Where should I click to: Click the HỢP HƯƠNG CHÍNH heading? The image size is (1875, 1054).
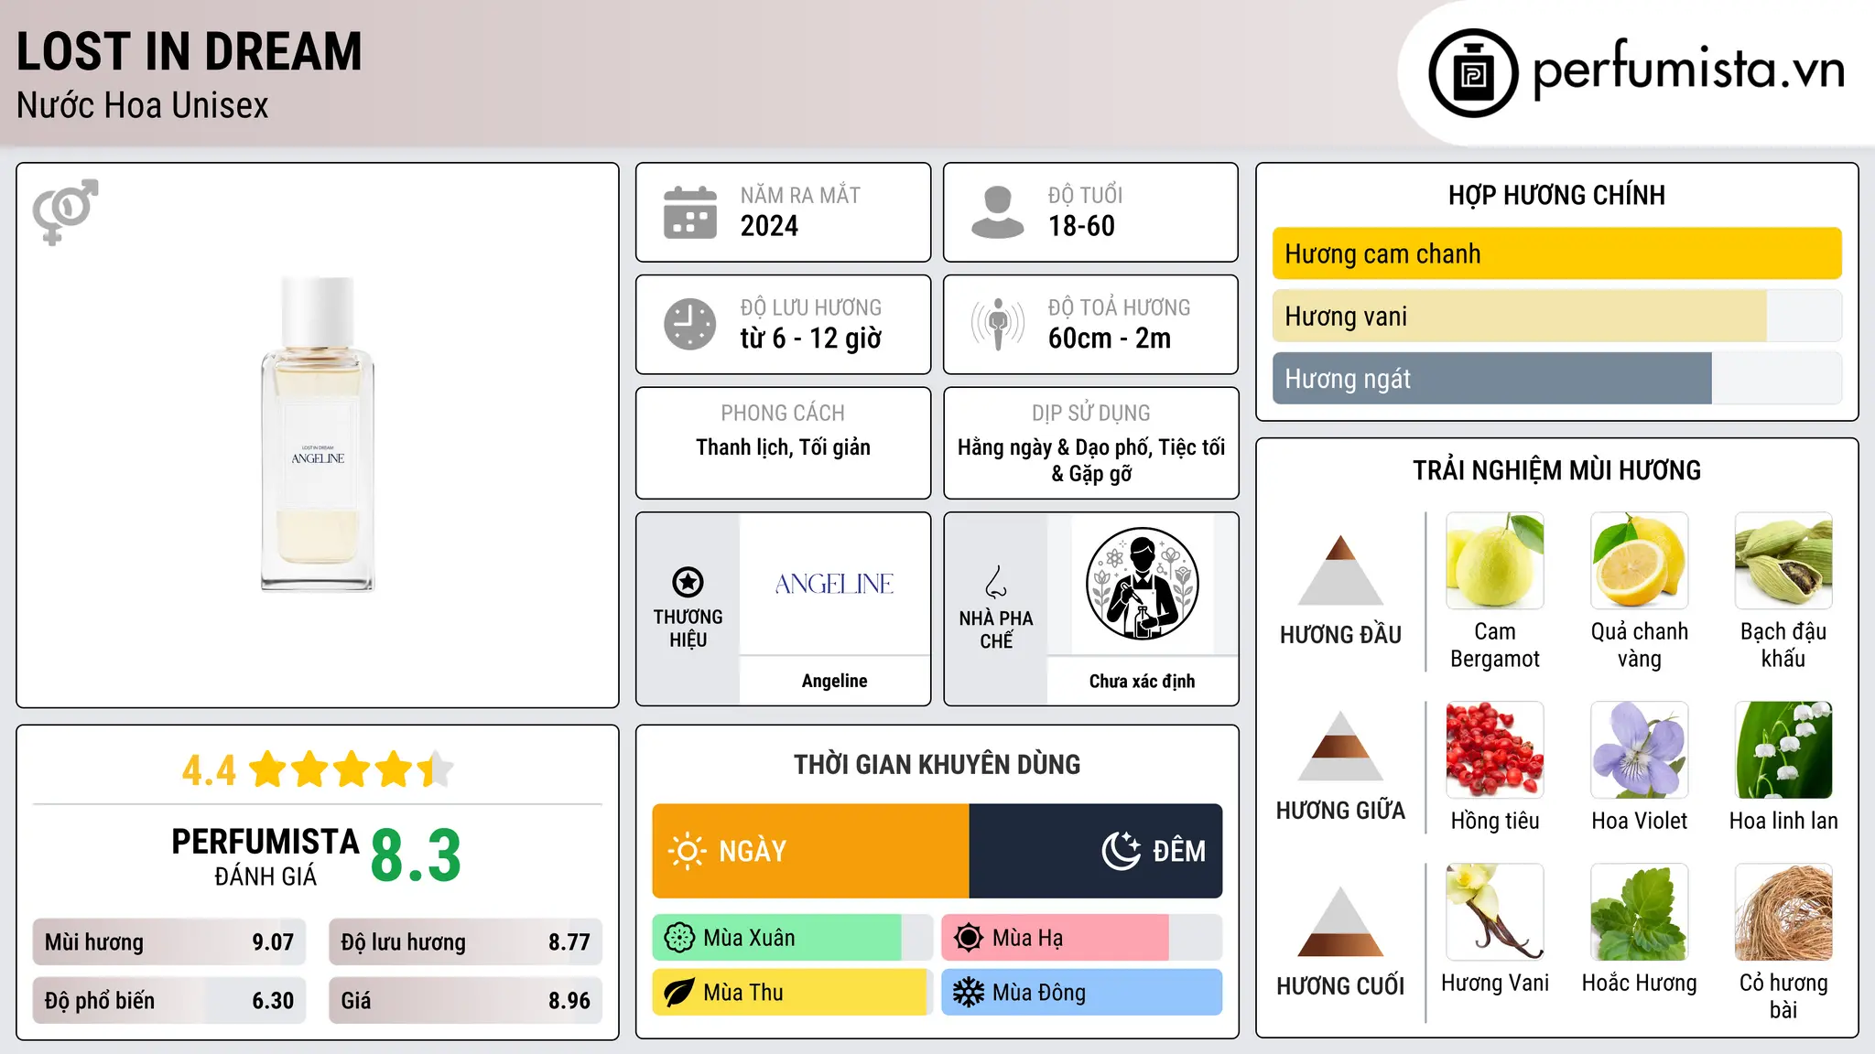coord(1556,195)
